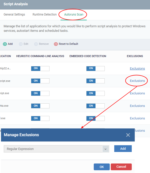The image size is (150, 173).
Task: Confirm with the OK button
Action: [102, 167]
